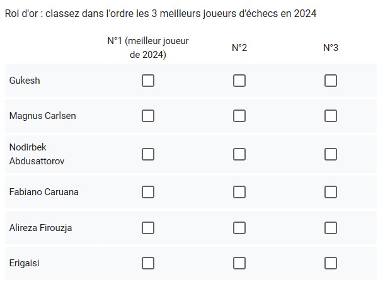Select Erigaisi's N°2 checkbox
The height and width of the screenshot is (282, 378).
pos(239,263)
